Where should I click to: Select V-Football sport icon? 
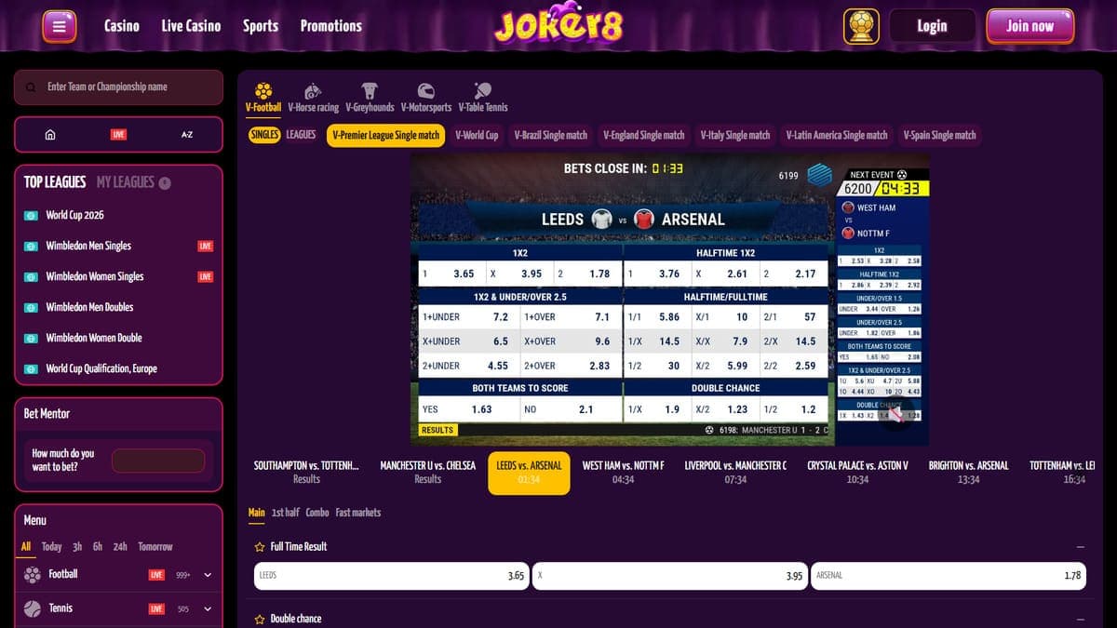[263, 91]
